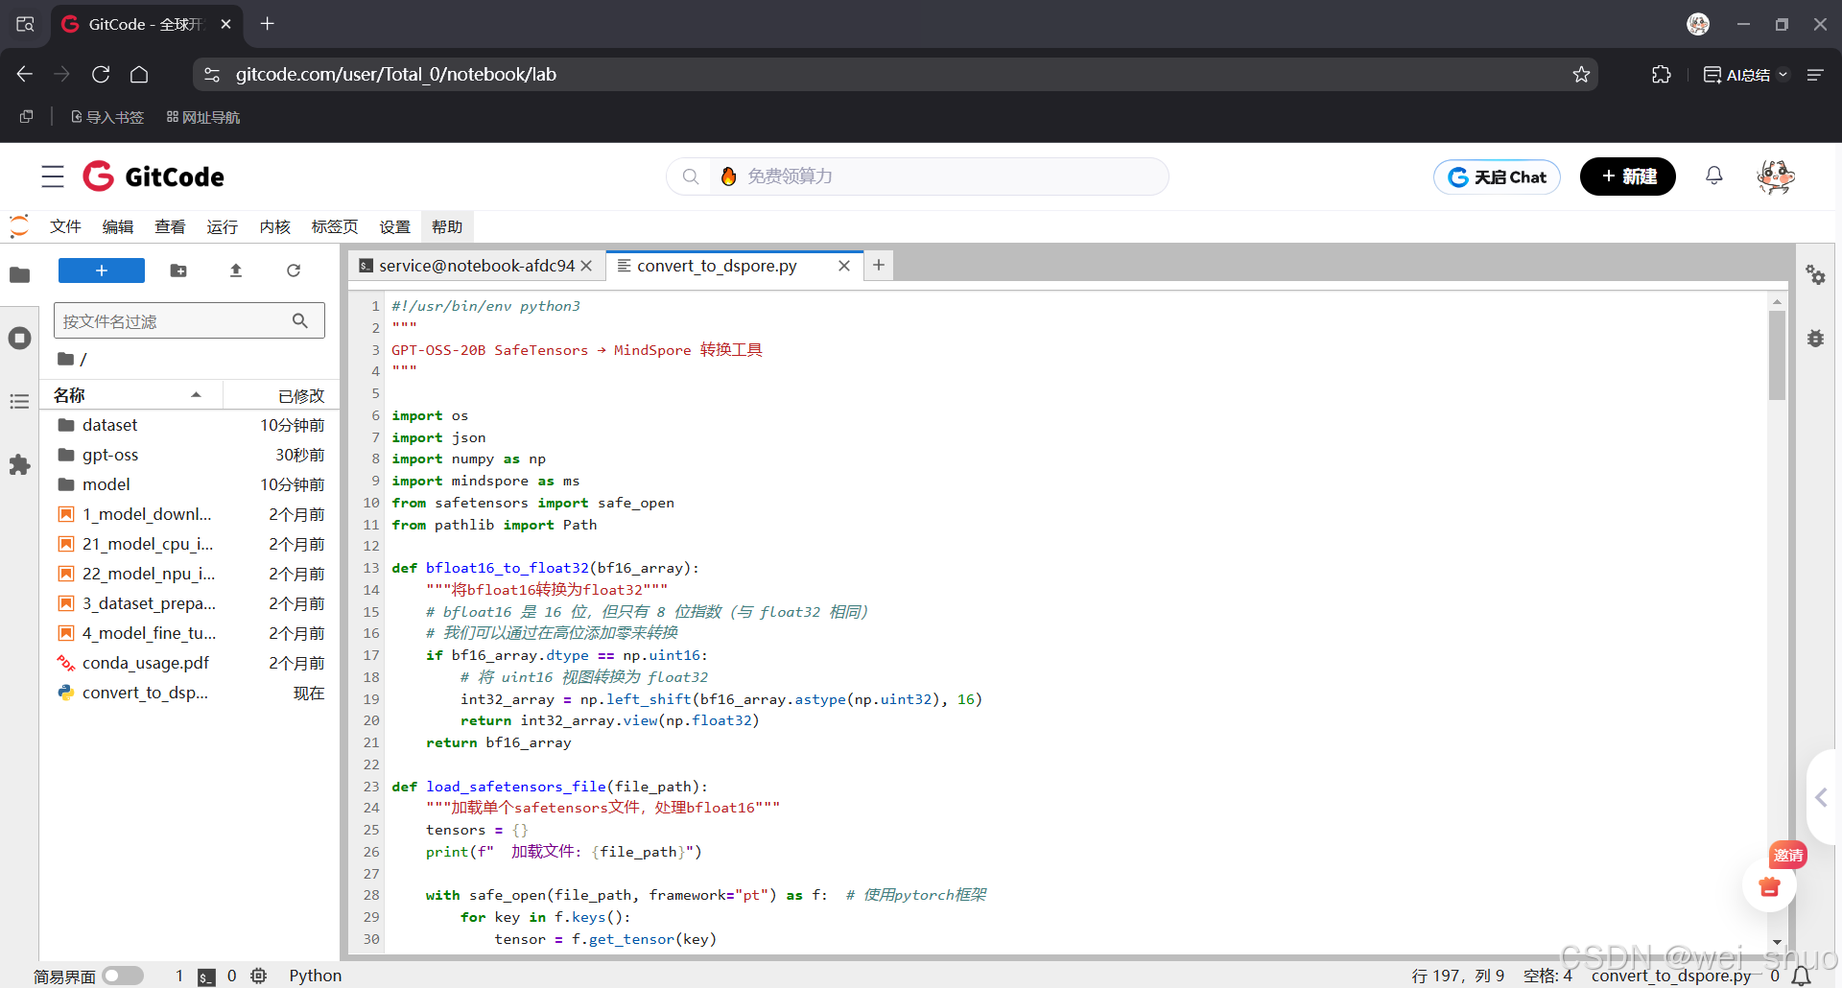Select the model folder
This screenshot has width=1842, height=988.
(189, 484)
